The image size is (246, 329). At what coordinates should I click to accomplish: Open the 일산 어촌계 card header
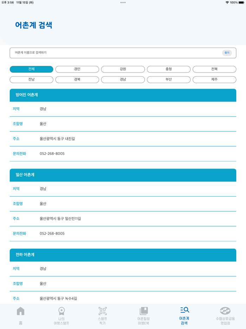[123, 175]
